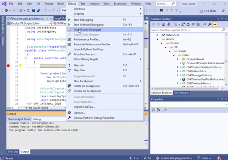Click the Live Share button
The height and width of the screenshot is (160, 228).
pos(210,11)
